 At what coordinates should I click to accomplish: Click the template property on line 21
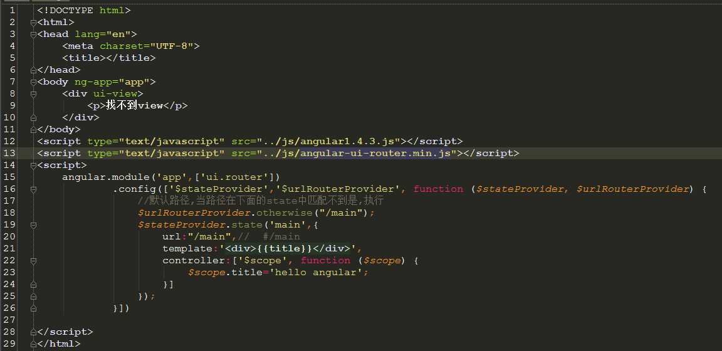coord(187,249)
